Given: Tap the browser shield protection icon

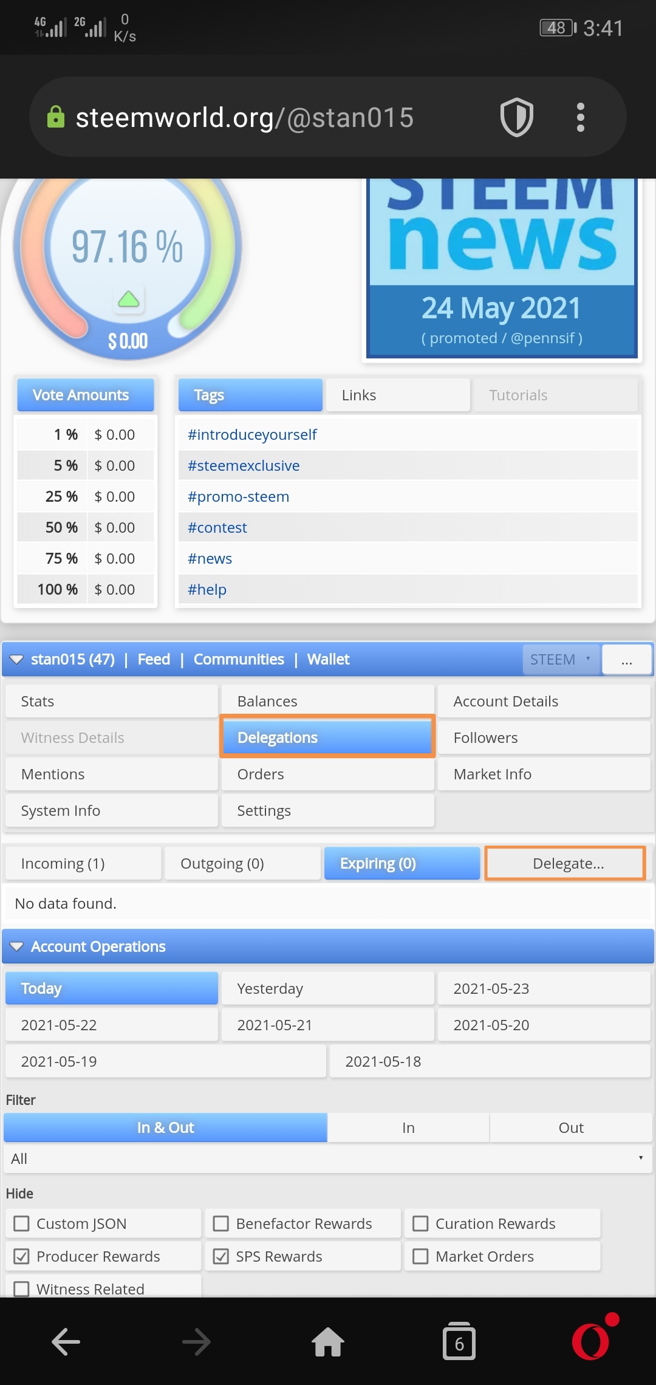Looking at the screenshot, I should point(516,117).
